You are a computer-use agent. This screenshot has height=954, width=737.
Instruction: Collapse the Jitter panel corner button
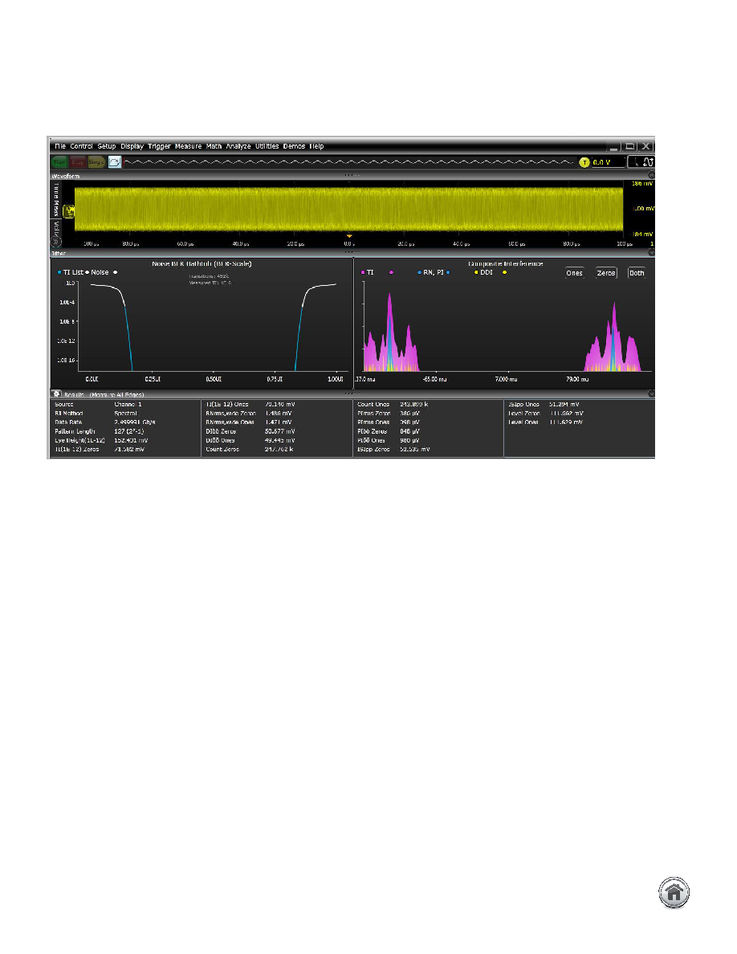pyautogui.click(x=650, y=252)
